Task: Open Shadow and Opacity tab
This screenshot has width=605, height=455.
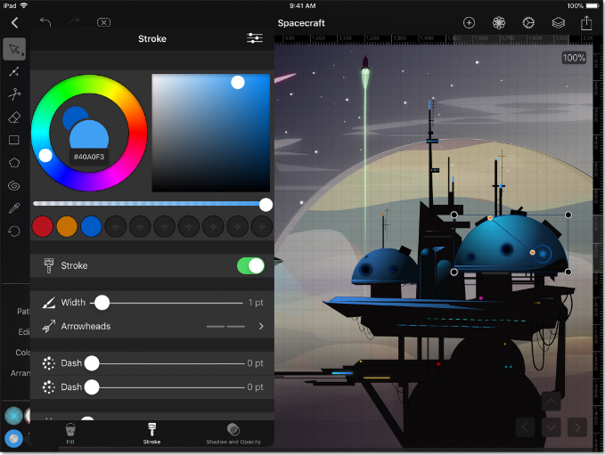Action: 233,434
